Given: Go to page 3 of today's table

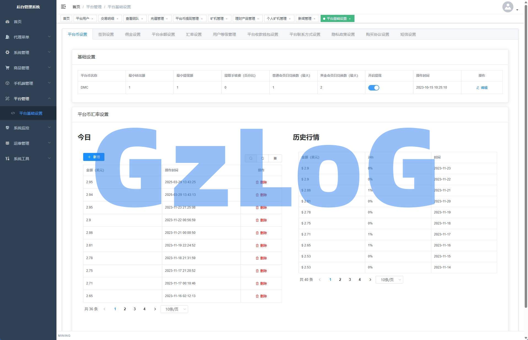Looking at the screenshot, I should click(x=134, y=309).
